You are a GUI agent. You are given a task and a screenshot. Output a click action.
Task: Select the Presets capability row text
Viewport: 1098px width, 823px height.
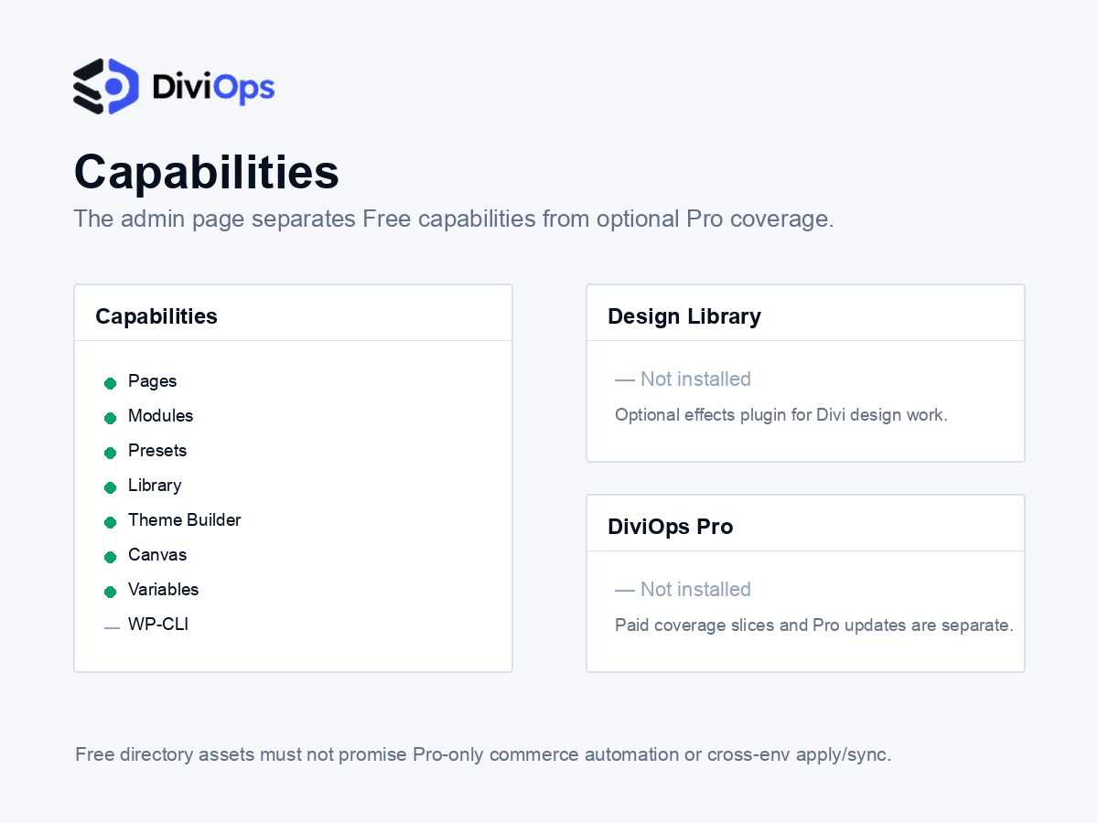point(157,451)
